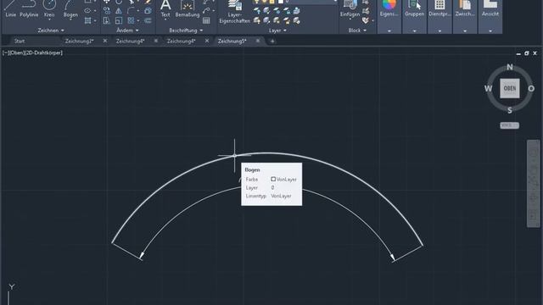Expand the Beschriftung panel
Viewport: 543px width, 305px height.
pos(186,30)
